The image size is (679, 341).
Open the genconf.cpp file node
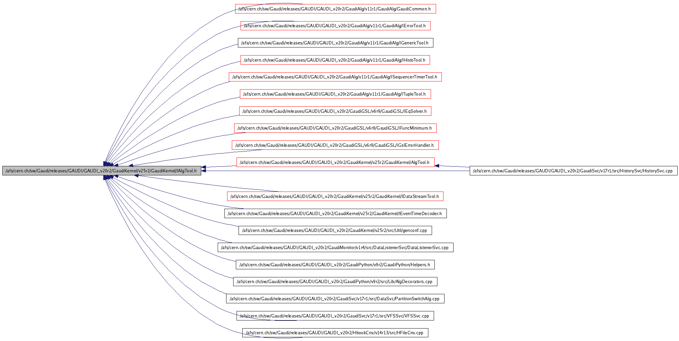335,231
